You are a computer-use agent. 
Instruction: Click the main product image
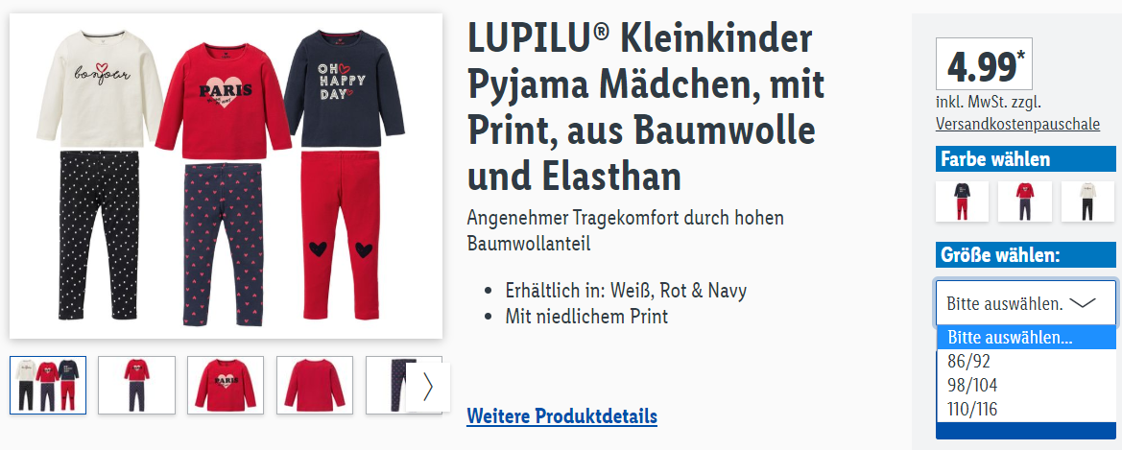coord(227,176)
